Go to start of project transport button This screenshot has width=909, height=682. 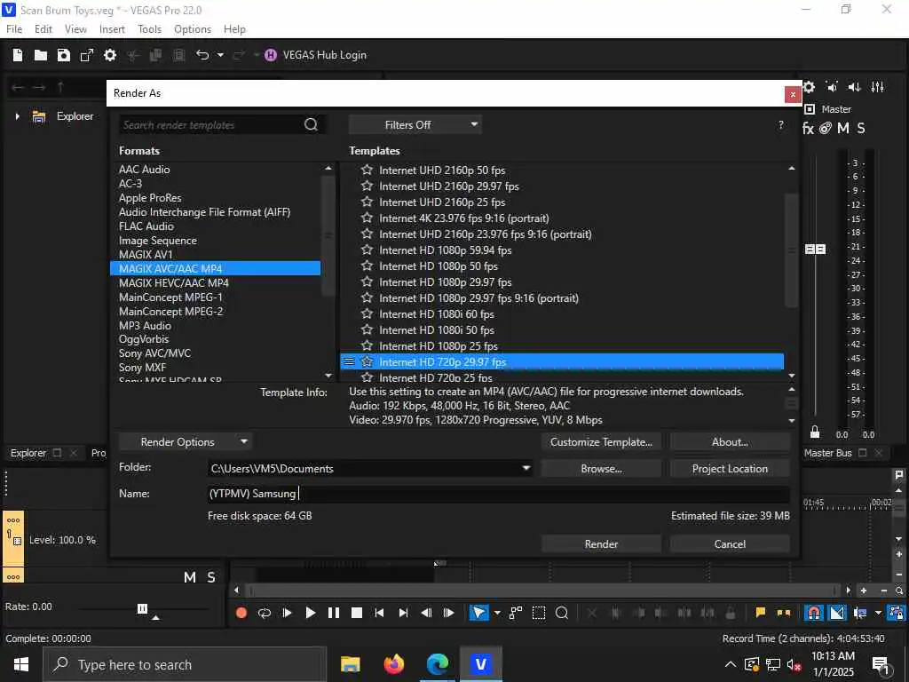tap(379, 613)
